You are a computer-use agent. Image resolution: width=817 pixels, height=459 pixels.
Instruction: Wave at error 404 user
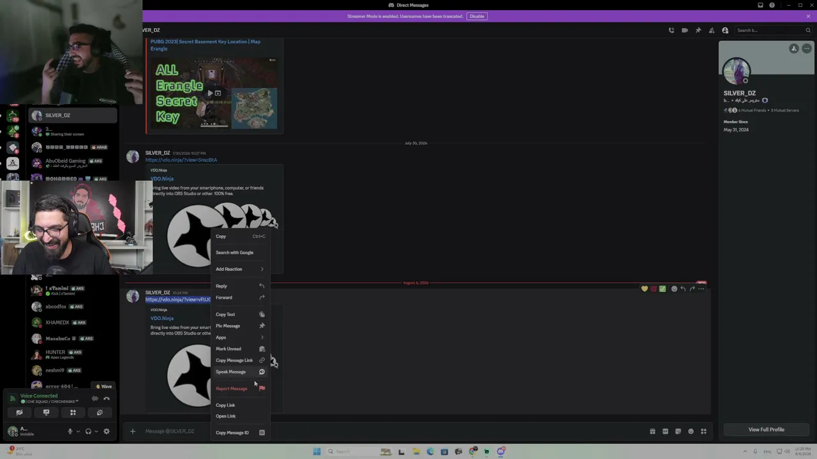tap(103, 386)
